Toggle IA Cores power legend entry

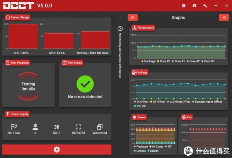(x=156, y=146)
